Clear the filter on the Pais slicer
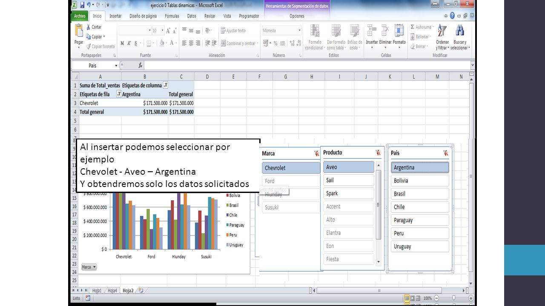The height and width of the screenshot is (306, 545). click(445, 153)
